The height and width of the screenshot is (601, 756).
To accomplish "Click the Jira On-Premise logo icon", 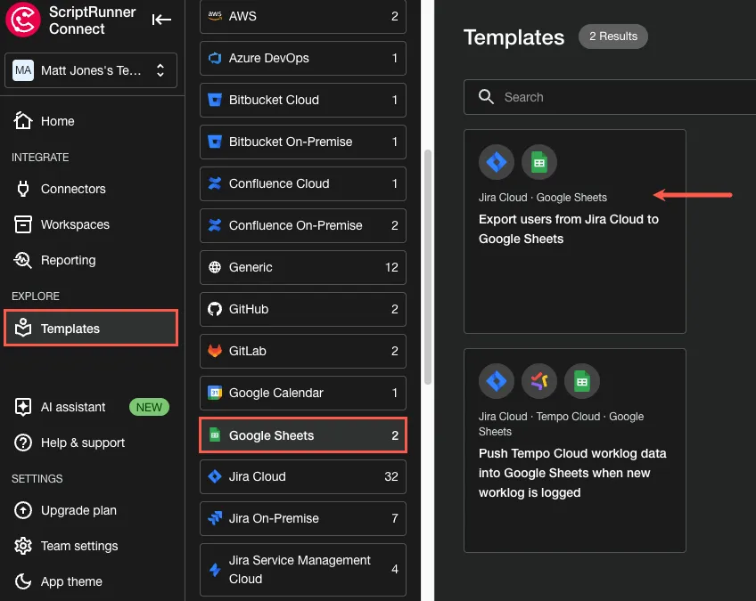I will point(215,518).
